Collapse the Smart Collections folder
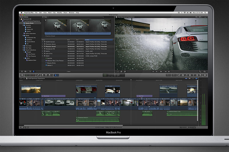The width and height of the screenshot is (229, 152). tap(23, 50)
